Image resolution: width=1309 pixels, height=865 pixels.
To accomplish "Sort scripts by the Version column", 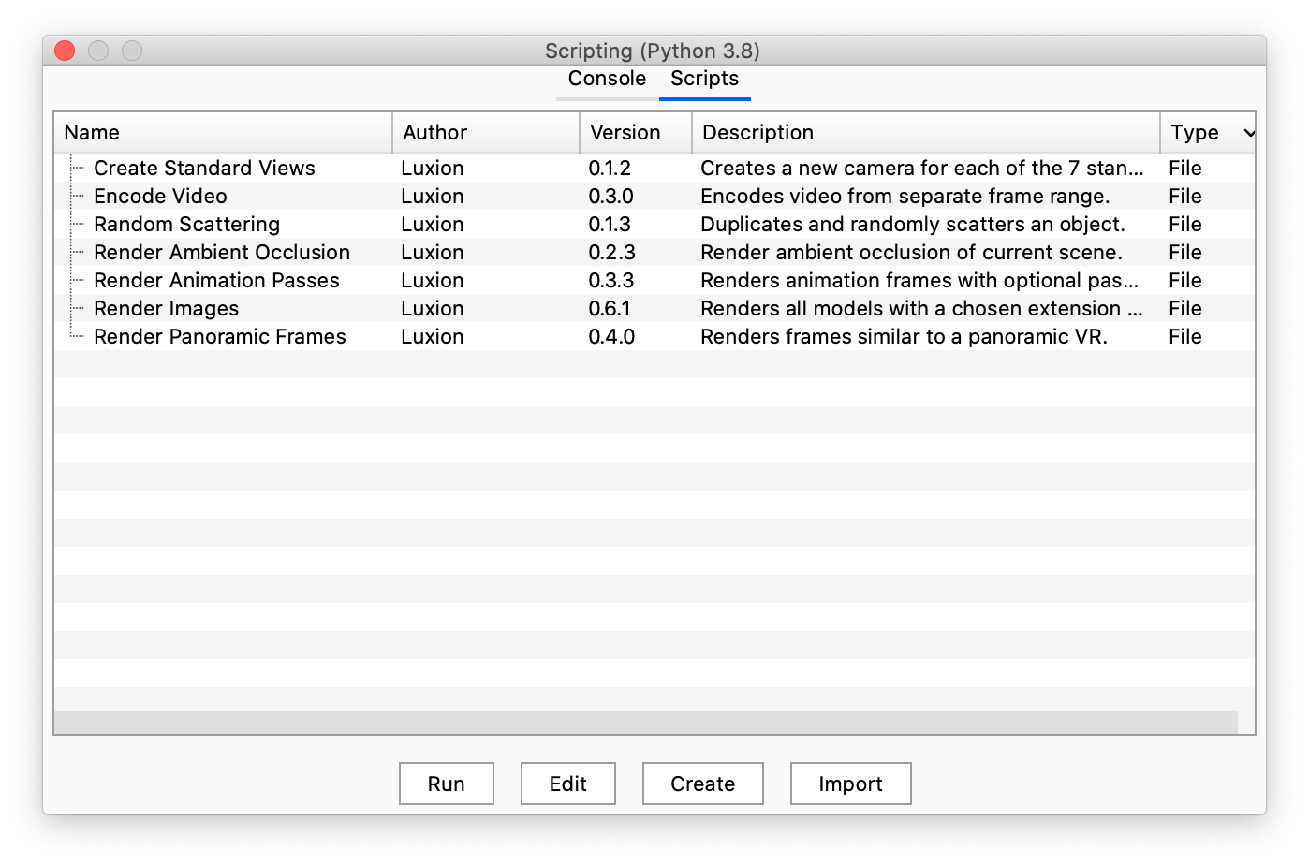I will [624, 132].
